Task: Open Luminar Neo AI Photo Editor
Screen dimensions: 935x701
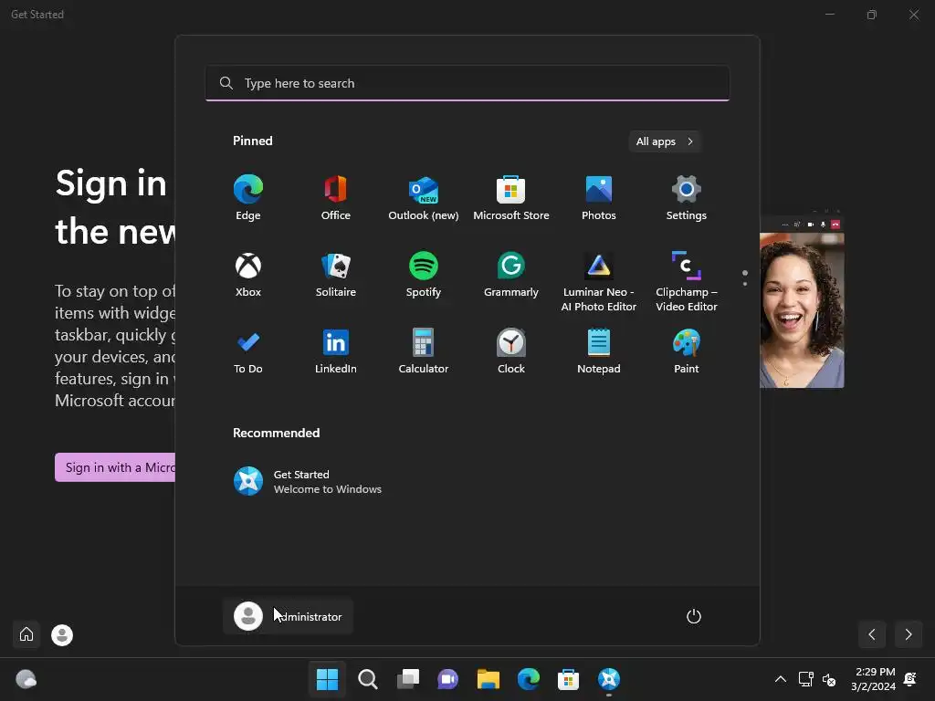Action: [x=599, y=281]
